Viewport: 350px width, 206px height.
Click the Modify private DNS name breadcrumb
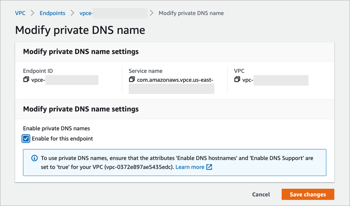[191, 13]
